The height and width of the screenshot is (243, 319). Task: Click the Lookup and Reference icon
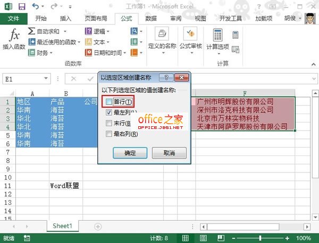[134, 31]
